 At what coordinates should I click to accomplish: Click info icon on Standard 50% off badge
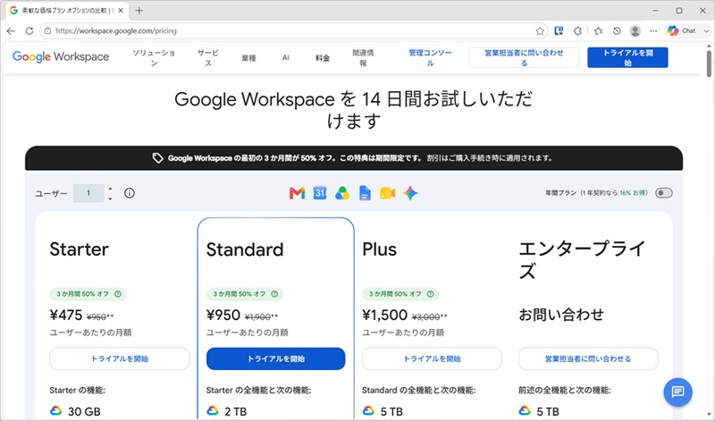tap(274, 294)
